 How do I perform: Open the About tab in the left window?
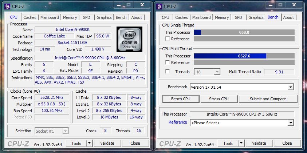(x=137, y=17)
